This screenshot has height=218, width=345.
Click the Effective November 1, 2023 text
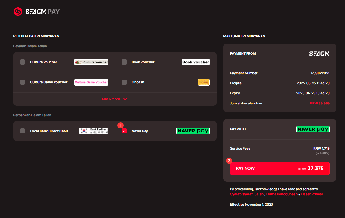251,204
